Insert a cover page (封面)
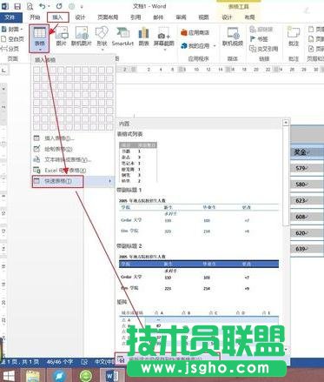 (x=11, y=30)
